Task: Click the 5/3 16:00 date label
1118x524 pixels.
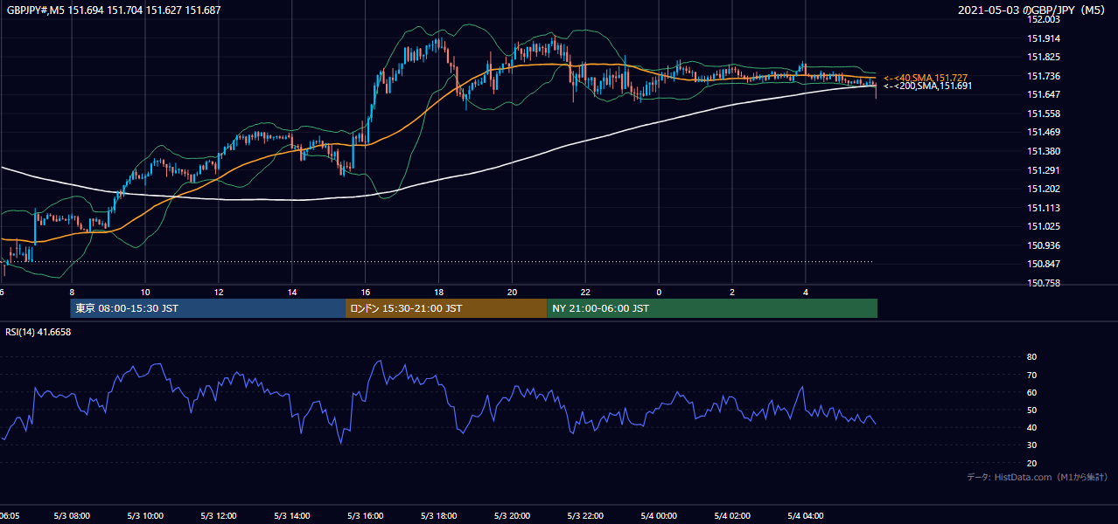Action: pyautogui.click(x=366, y=516)
